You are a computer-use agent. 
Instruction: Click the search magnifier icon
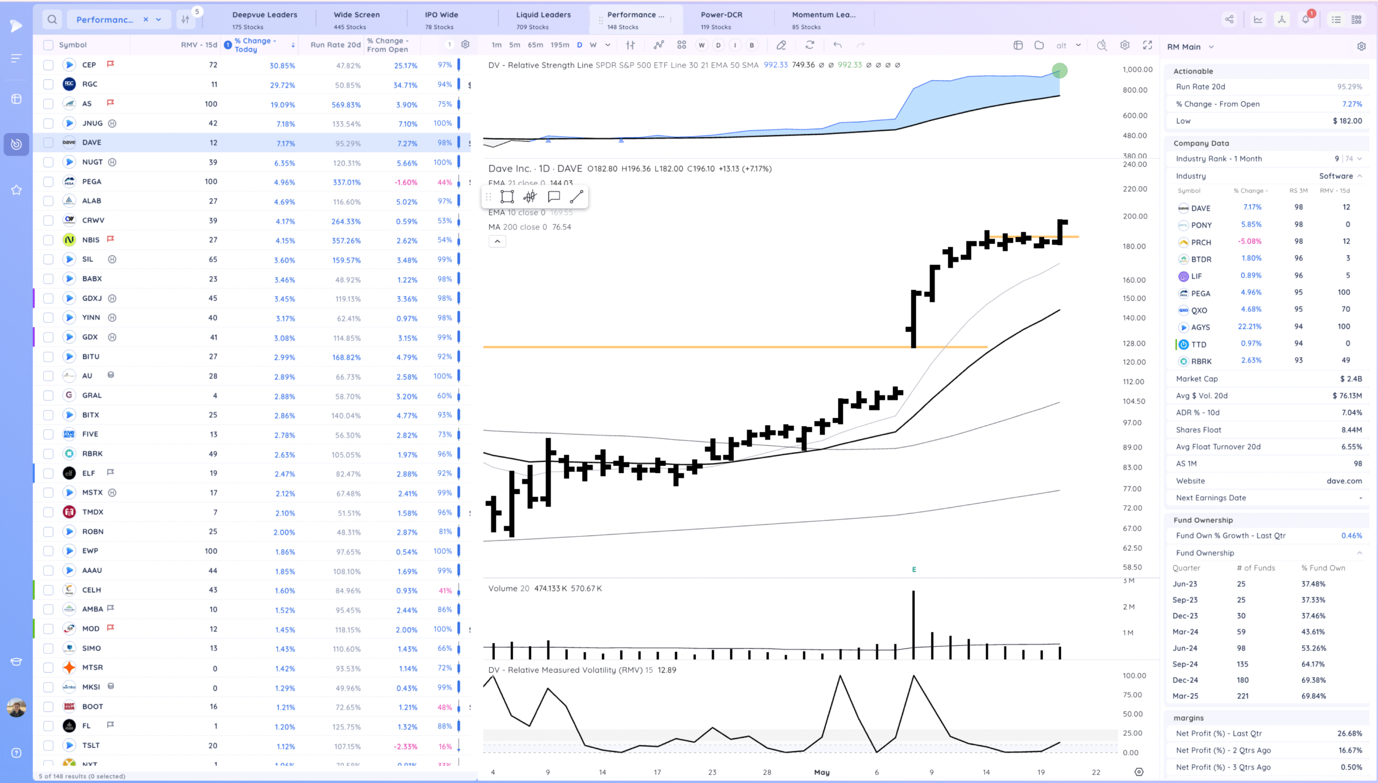52,19
